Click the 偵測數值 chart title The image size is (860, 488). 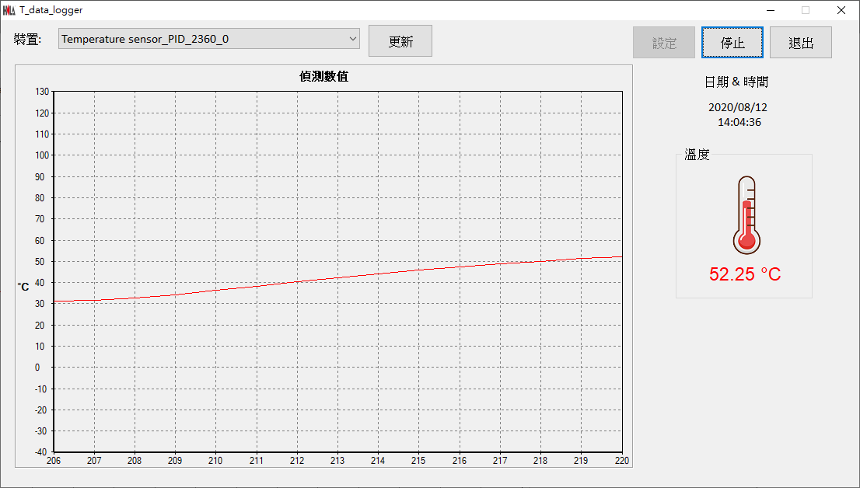point(323,76)
